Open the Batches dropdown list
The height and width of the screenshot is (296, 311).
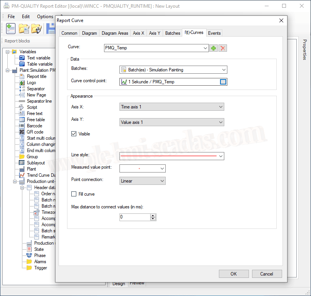[x=173, y=70]
